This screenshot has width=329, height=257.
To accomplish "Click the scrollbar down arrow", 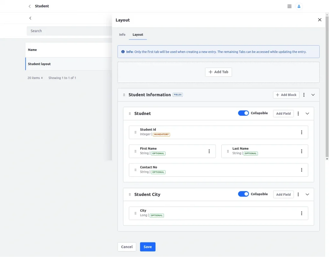I will (x=327, y=159).
